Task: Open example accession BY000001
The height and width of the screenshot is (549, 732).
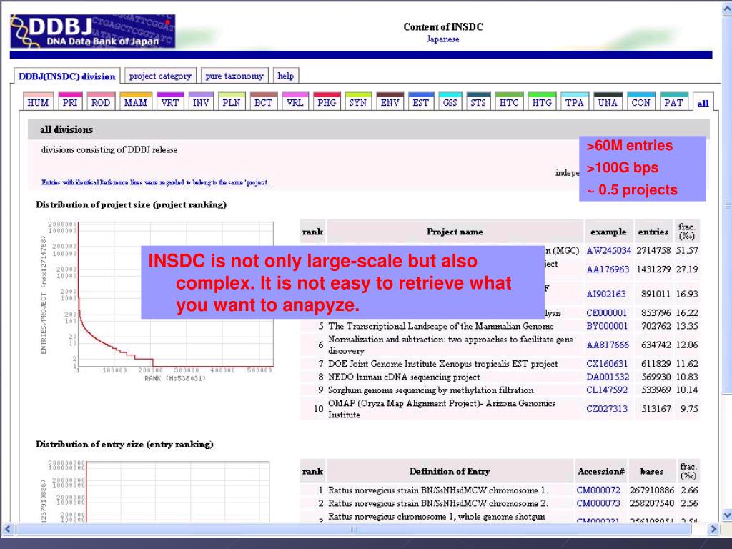Action: point(607,326)
